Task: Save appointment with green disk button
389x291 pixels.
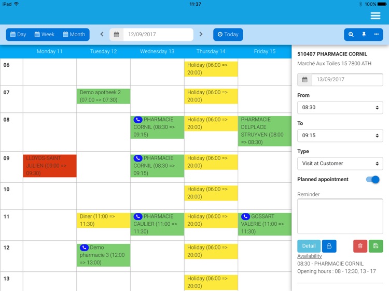Action: point(376,246)
